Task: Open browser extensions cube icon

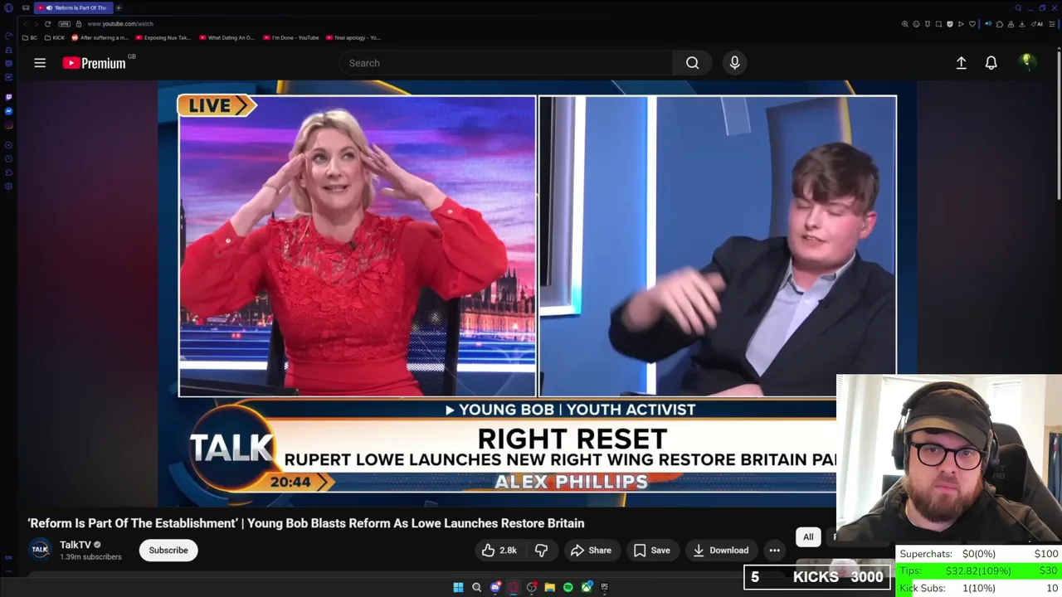Action: coord(1000,24)
